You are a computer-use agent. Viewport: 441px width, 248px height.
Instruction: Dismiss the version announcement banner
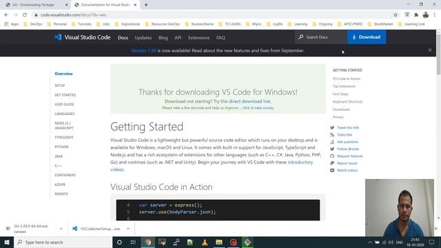click(430, 50)
